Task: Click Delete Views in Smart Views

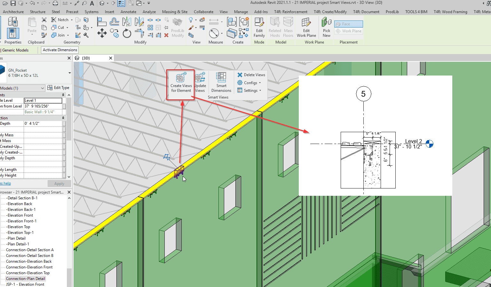Action: pyautogui.click(x=251, y=75)
